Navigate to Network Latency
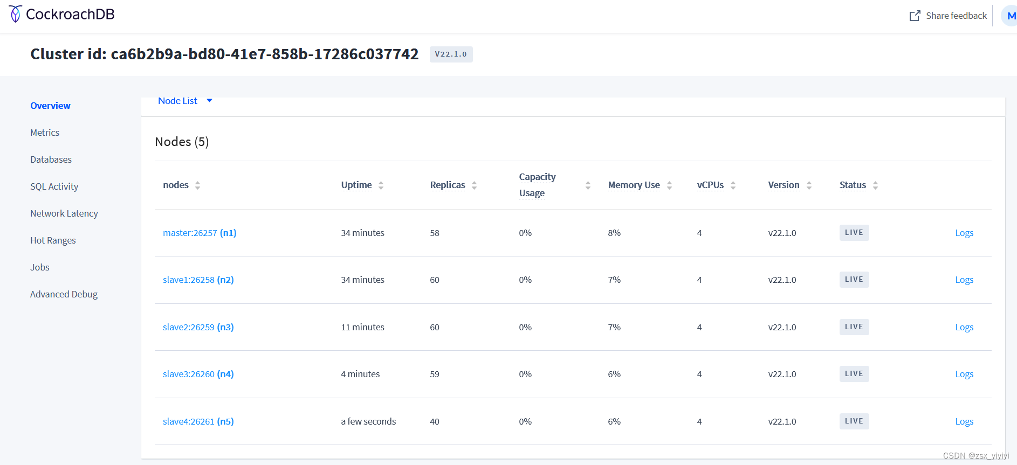 click(64, 213)
